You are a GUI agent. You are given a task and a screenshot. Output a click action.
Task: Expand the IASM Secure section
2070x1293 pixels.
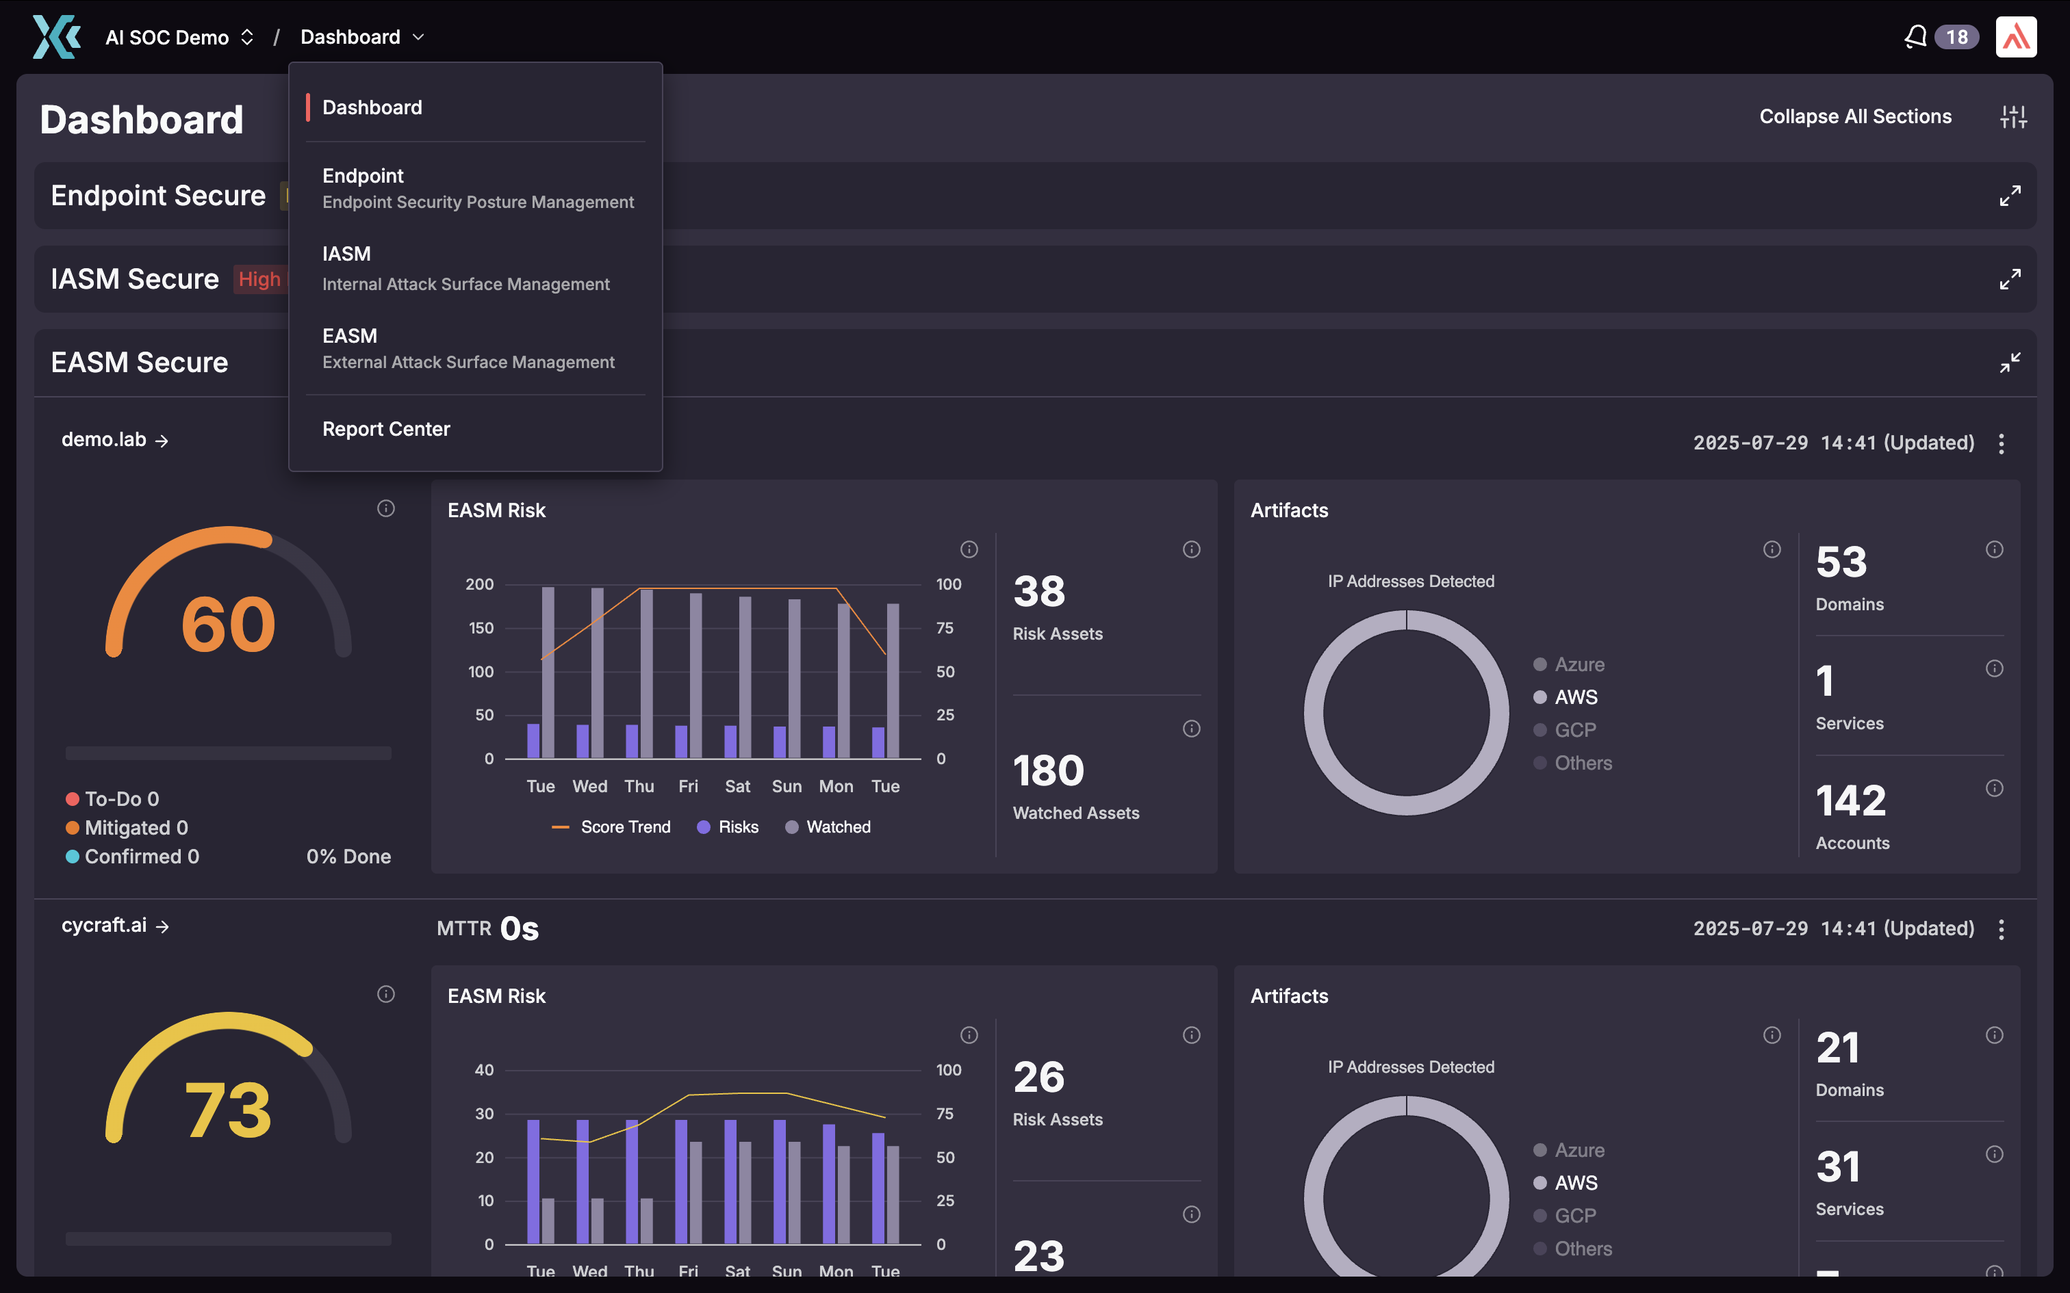coord(2010,279)
